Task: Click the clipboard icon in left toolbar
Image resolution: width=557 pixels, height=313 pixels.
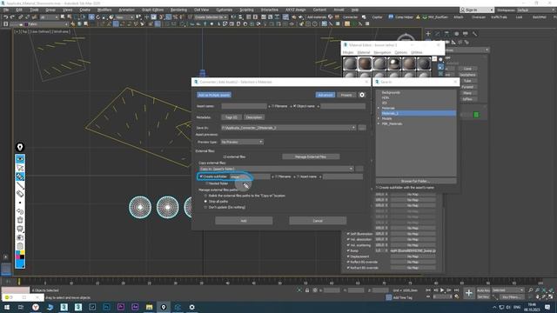Action: 20,246
